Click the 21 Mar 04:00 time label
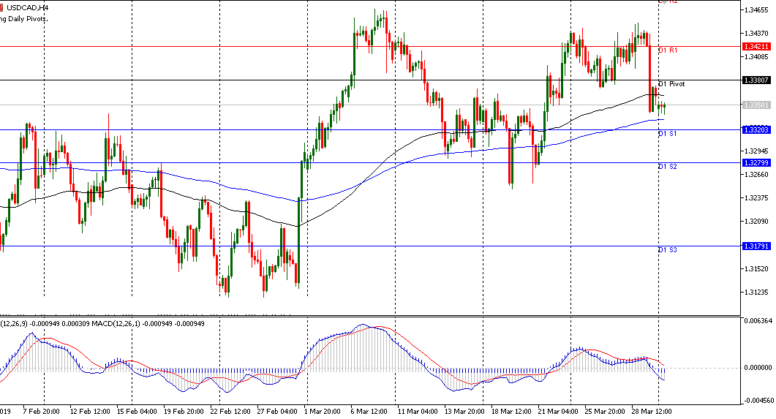Viewport: 776px width, 419px height. coord(558,412)
